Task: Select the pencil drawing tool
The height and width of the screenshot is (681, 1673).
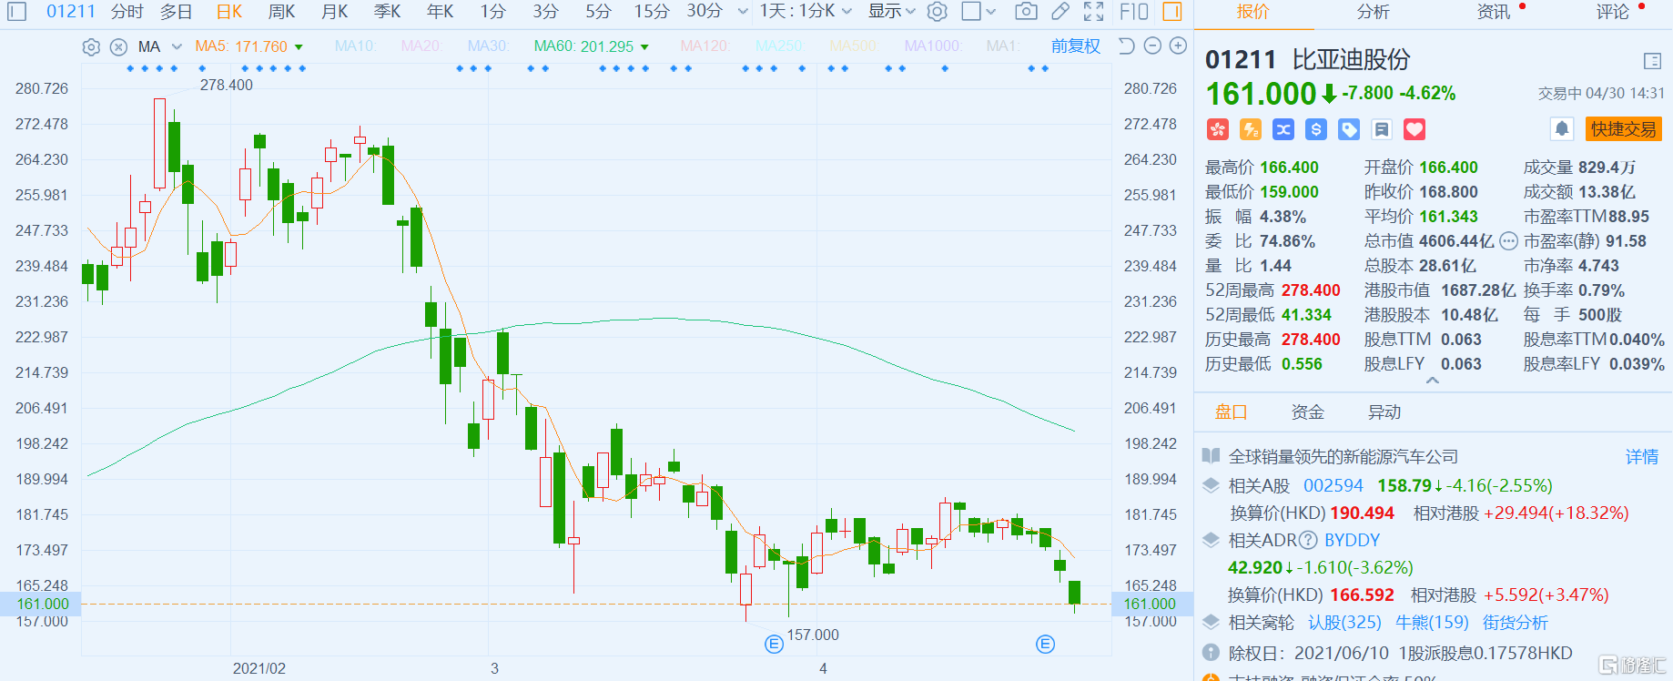Action: (1060, 12)
